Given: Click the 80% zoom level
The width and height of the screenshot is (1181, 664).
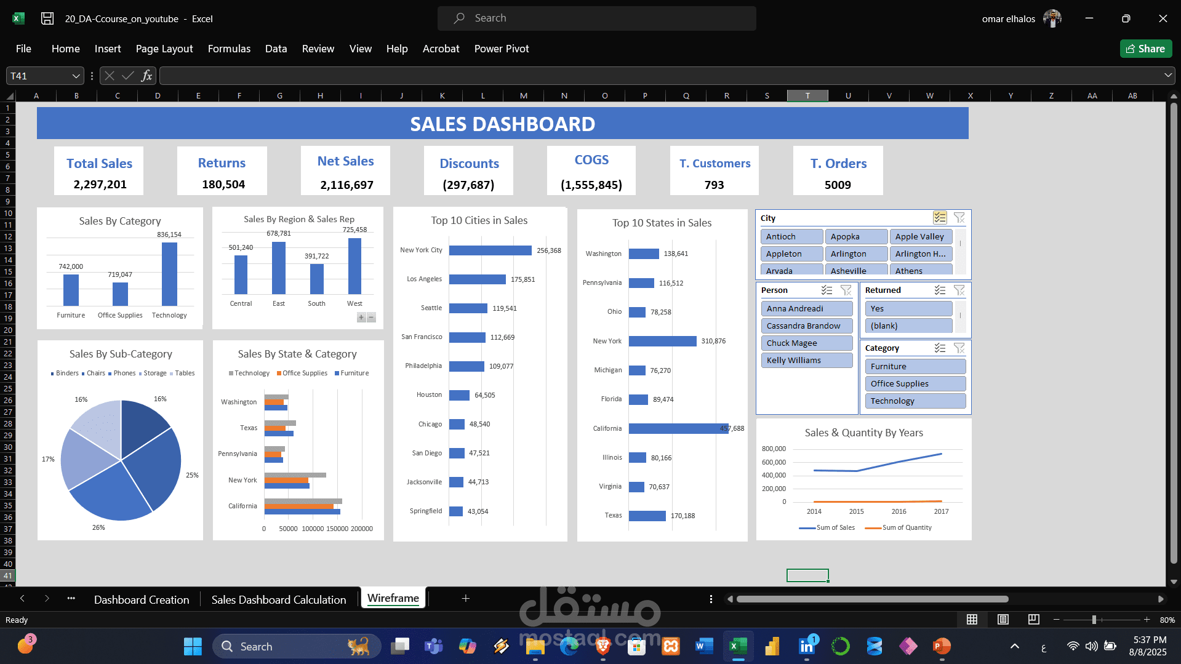Looking at the screenshot, I should point(1167,620).
